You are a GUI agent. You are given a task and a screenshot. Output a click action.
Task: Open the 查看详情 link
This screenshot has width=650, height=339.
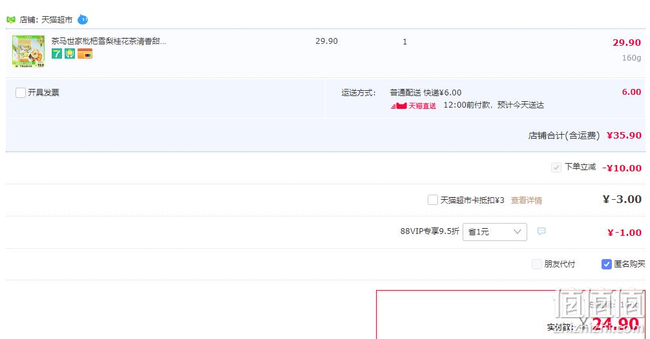click(x=527, y=200)
